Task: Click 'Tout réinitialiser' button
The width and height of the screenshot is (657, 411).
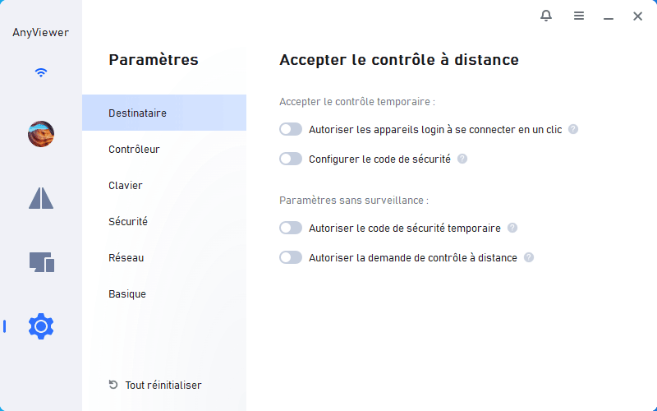Action: pyautogui.click(x=155, y=385)
